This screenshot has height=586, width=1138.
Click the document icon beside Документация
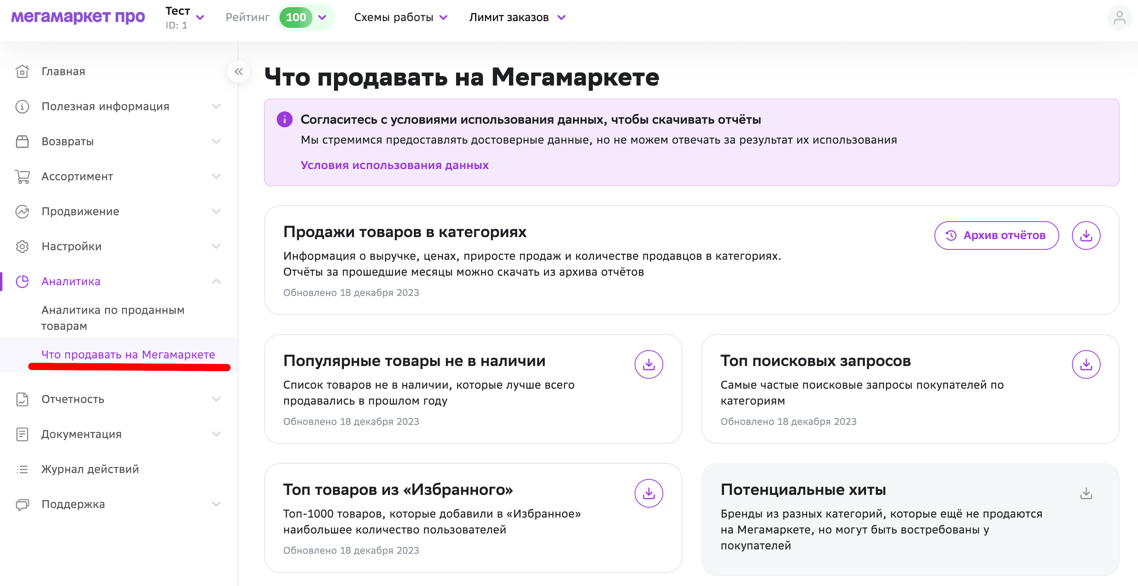pos(22,434)
